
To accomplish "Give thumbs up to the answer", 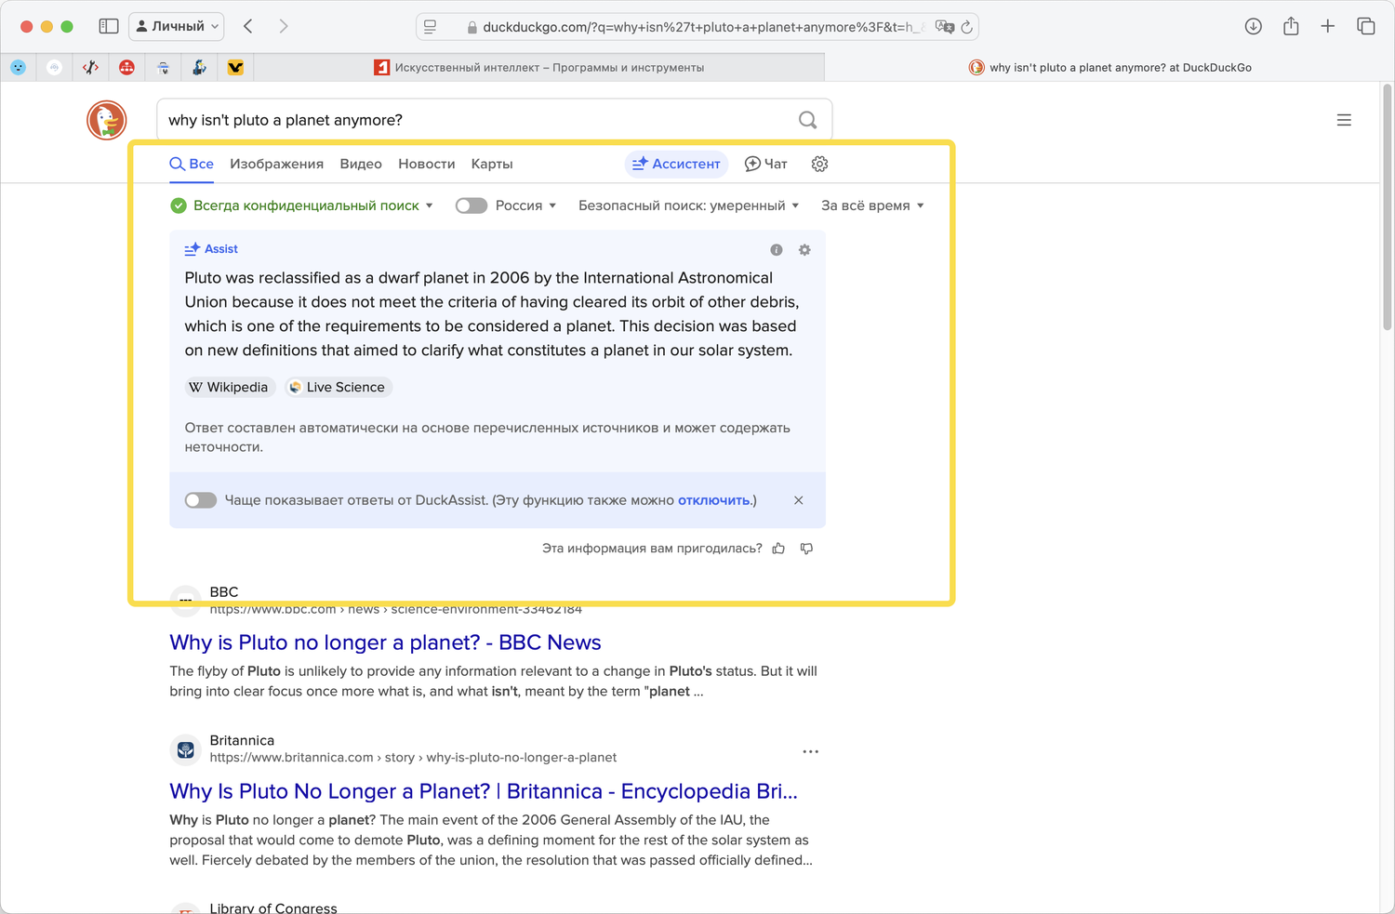I will pos(778,549).
